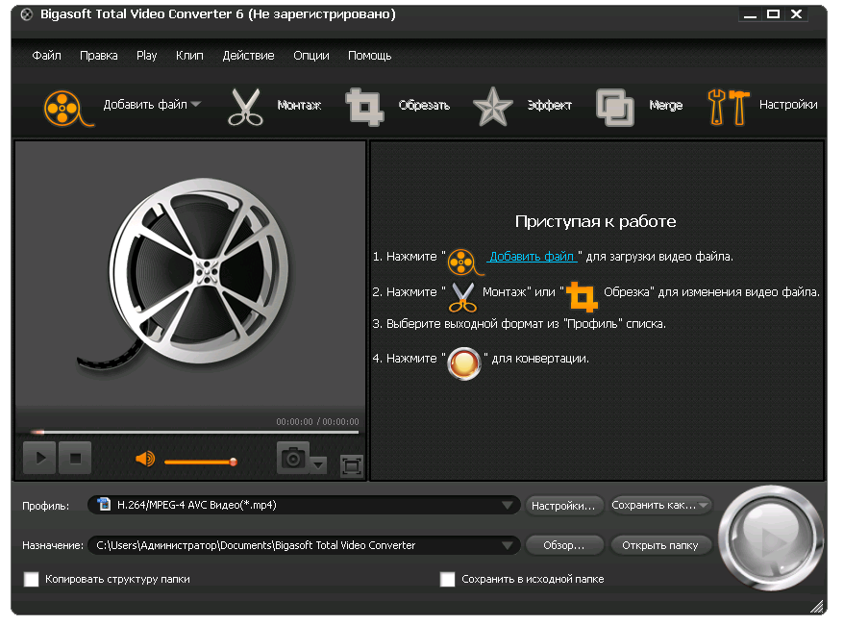Click the step 3 Профиль instruction text
The height and width of the screenshot is (625, 844).
[519, 324]
